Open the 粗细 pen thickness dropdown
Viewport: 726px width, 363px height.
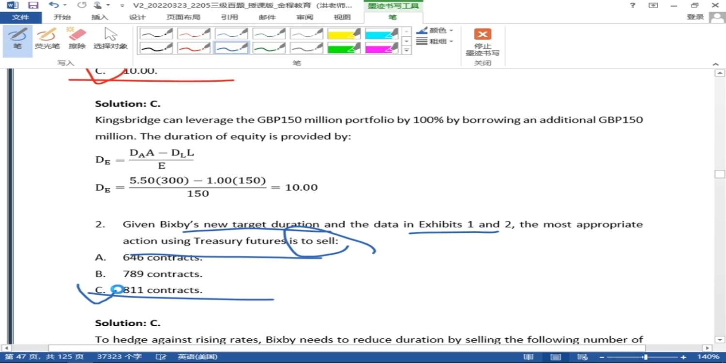click(435, 42)
